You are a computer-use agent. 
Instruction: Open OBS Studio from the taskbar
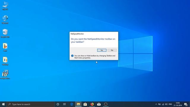click(x=106, y=104)
